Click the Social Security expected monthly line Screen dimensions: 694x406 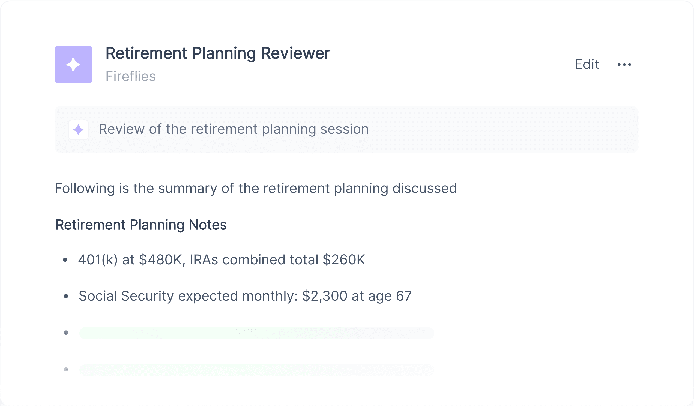(245, 296)
